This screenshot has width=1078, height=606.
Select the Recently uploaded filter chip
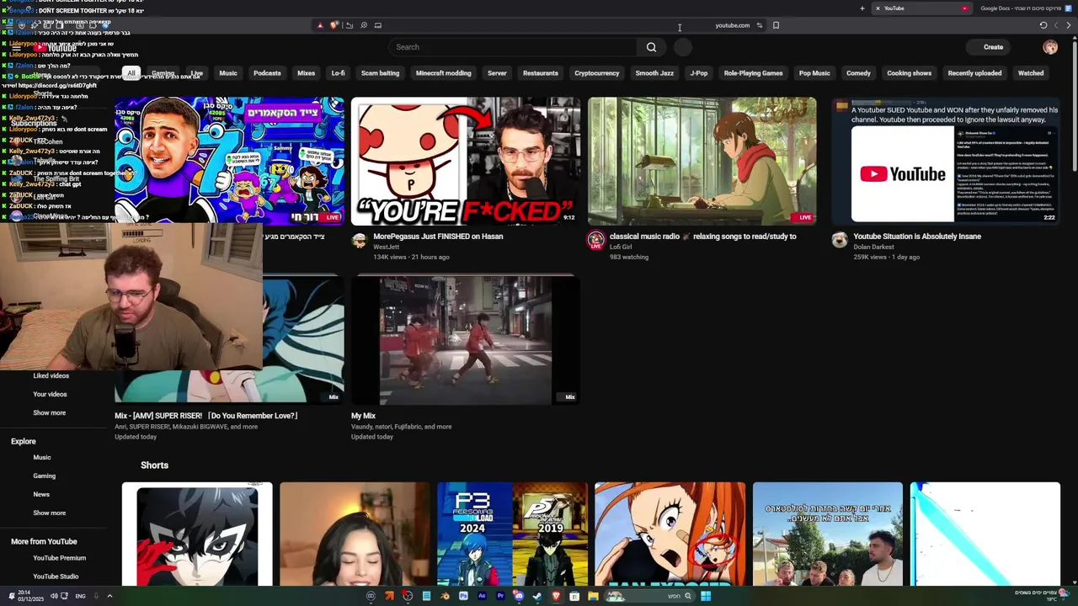pos(974,73)
